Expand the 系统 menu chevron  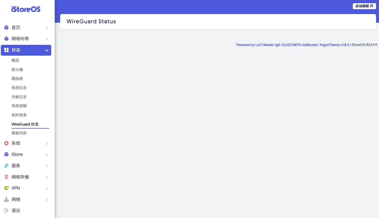point(47,144)
